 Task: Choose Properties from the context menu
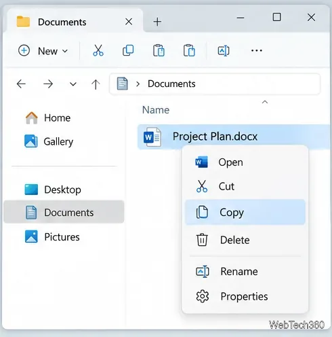(245, 296)
